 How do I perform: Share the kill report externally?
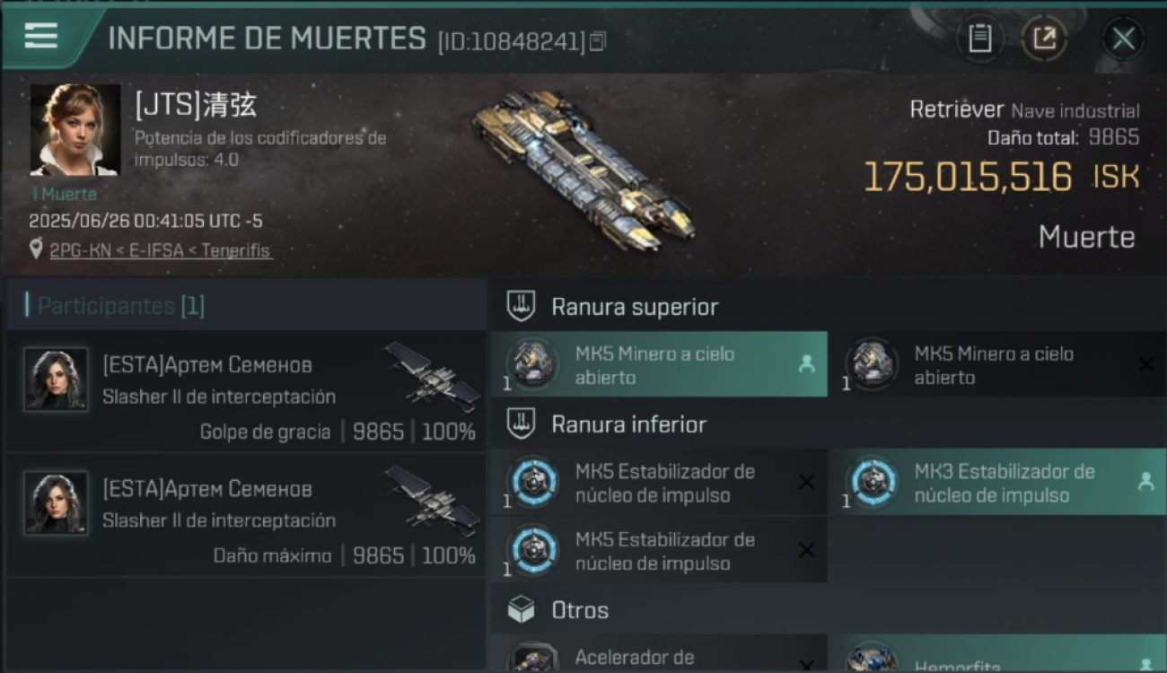coord(1044,39)
